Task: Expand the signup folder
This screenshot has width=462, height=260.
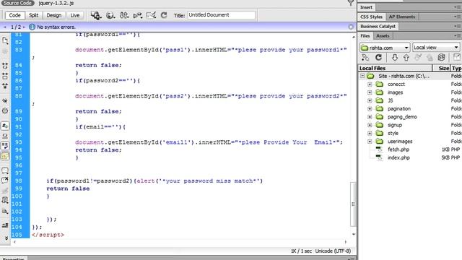Action: click(x=370, y=125)
